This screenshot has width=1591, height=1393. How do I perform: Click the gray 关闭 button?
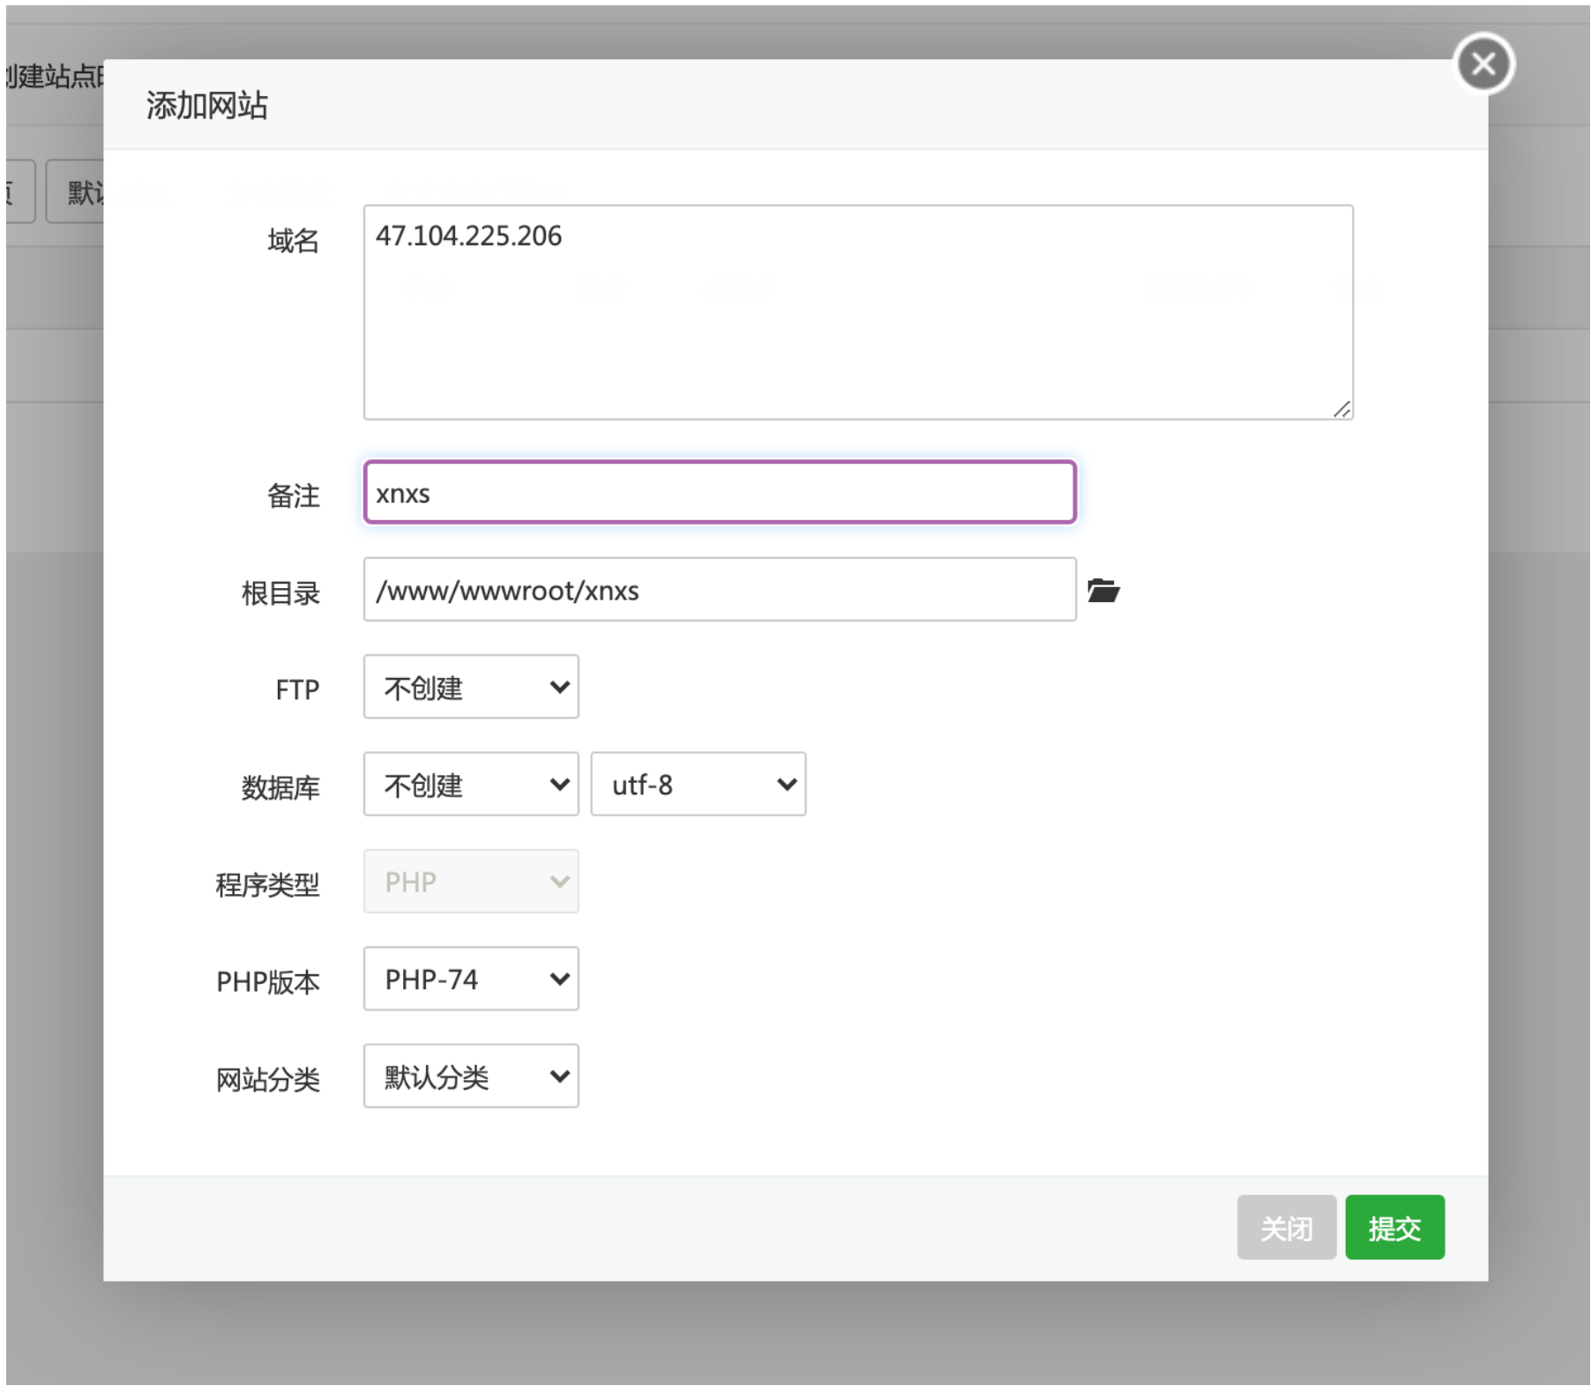point(1286,1227)
